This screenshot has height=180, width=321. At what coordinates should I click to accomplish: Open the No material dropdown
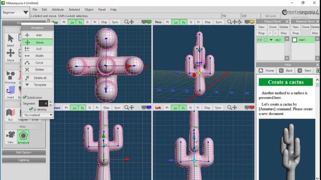tap(38, 115)
